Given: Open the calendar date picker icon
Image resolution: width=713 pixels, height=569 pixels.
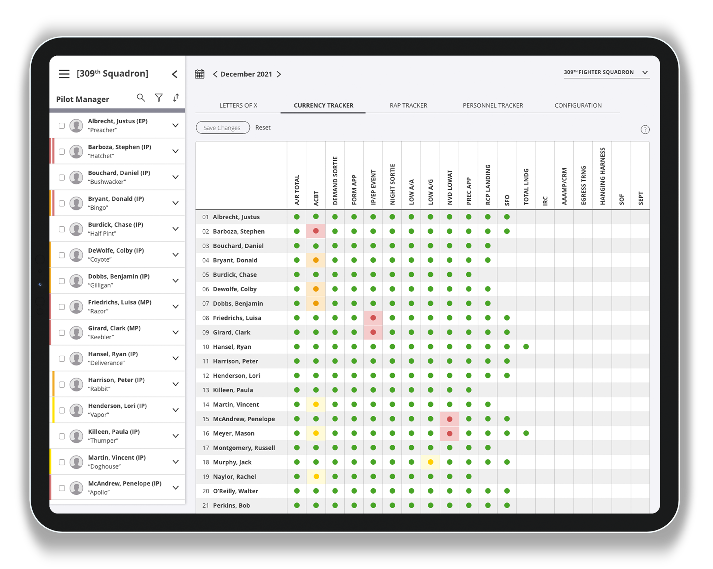Looking at the screenshot, I should click(200, 74).
